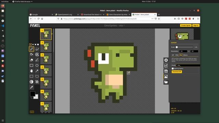This screenshot has height=123, width=219.
Task: Select the Others export tab
Action: [185, 55]
